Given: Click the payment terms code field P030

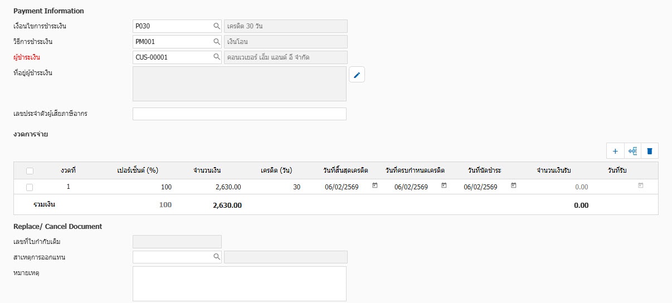Looking at the screenshot, I should coord(172,26).
